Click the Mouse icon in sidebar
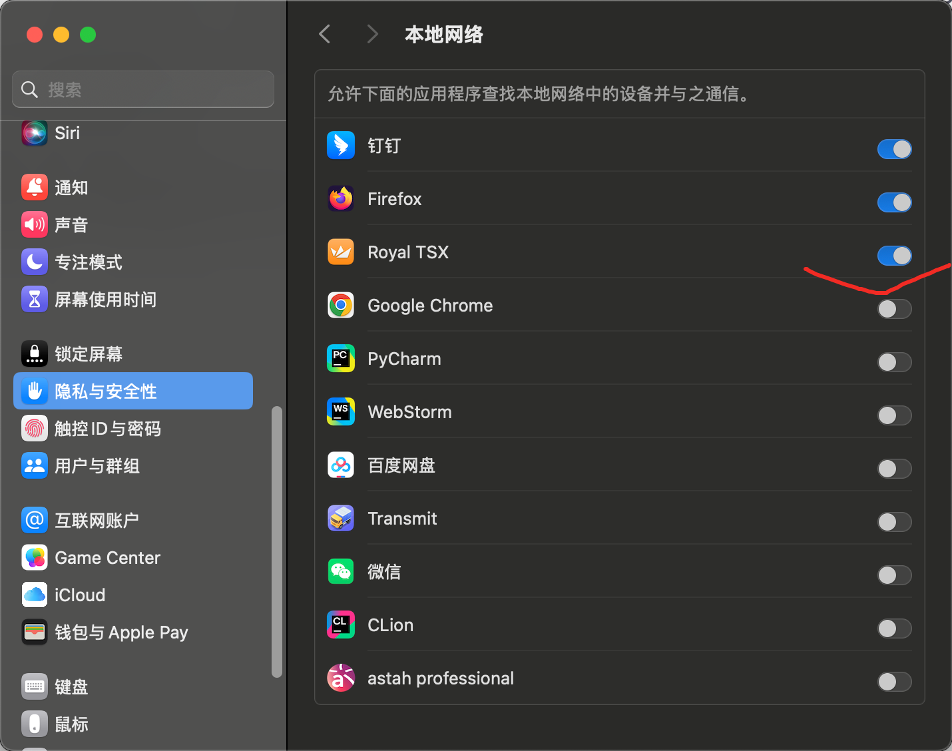This screenshot has height=751, width=952. click(x=35, y=724)
